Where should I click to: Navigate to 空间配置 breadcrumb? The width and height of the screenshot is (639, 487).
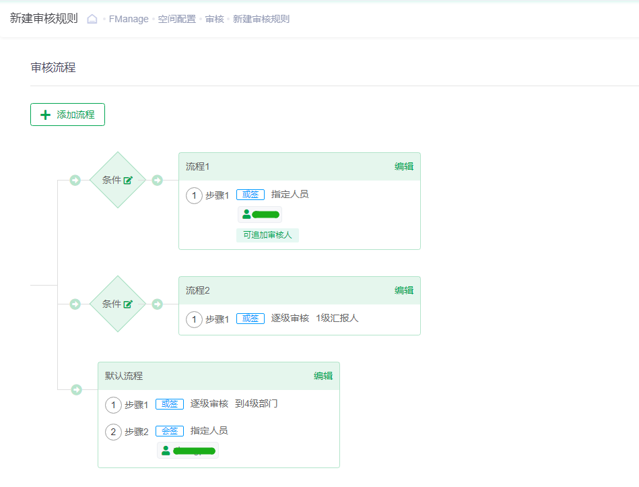176,19
